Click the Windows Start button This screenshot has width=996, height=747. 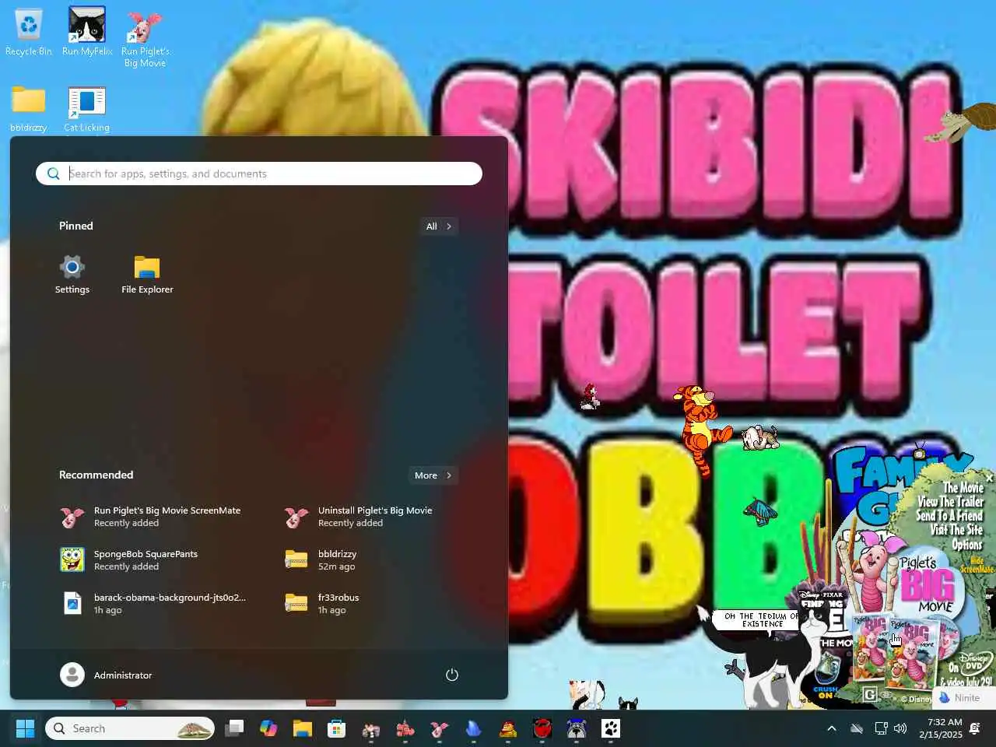(25, 728)
